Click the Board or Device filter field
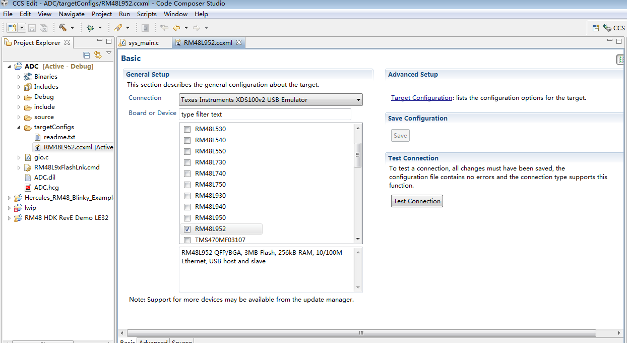The height and width of the screenshot is (343, 627). pos(265,115)
